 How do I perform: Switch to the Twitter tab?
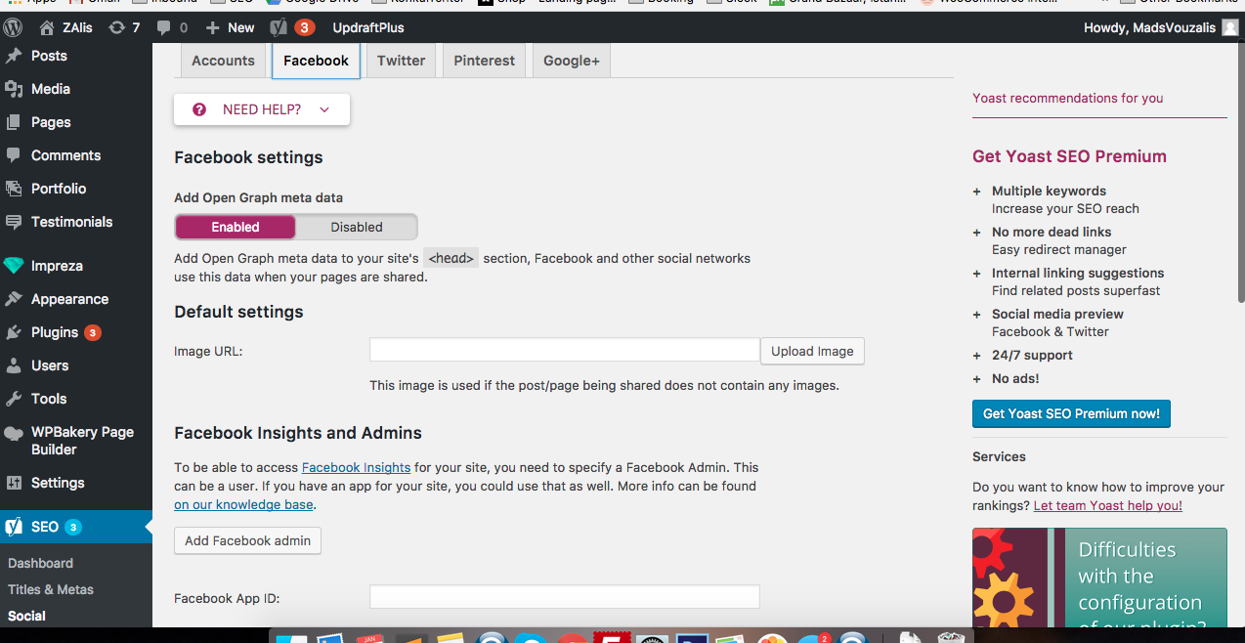pyautogui.click(x=401, y=61)
